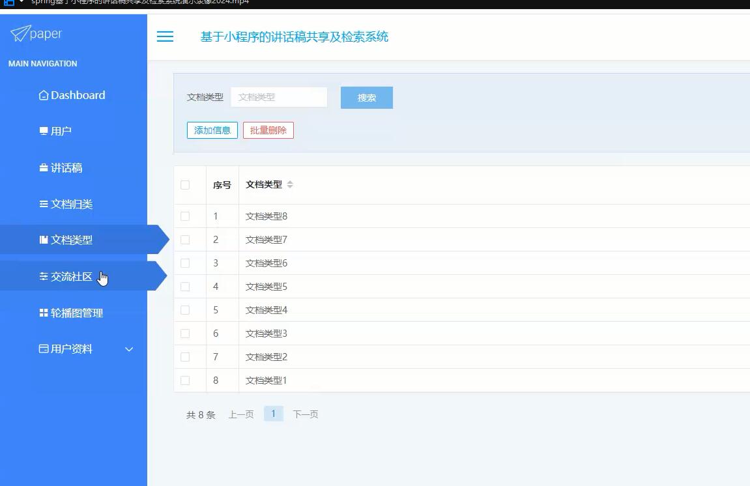Go to the next page with 下一页
Screen dimensions: 750x486
point(306,414)
